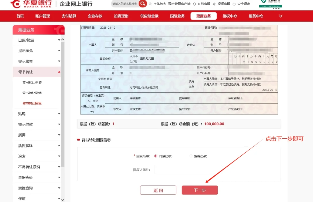This screenshot has width=313, height=202.
Task: Click the insurance logo at top right
Action: [x=271, y=4]
